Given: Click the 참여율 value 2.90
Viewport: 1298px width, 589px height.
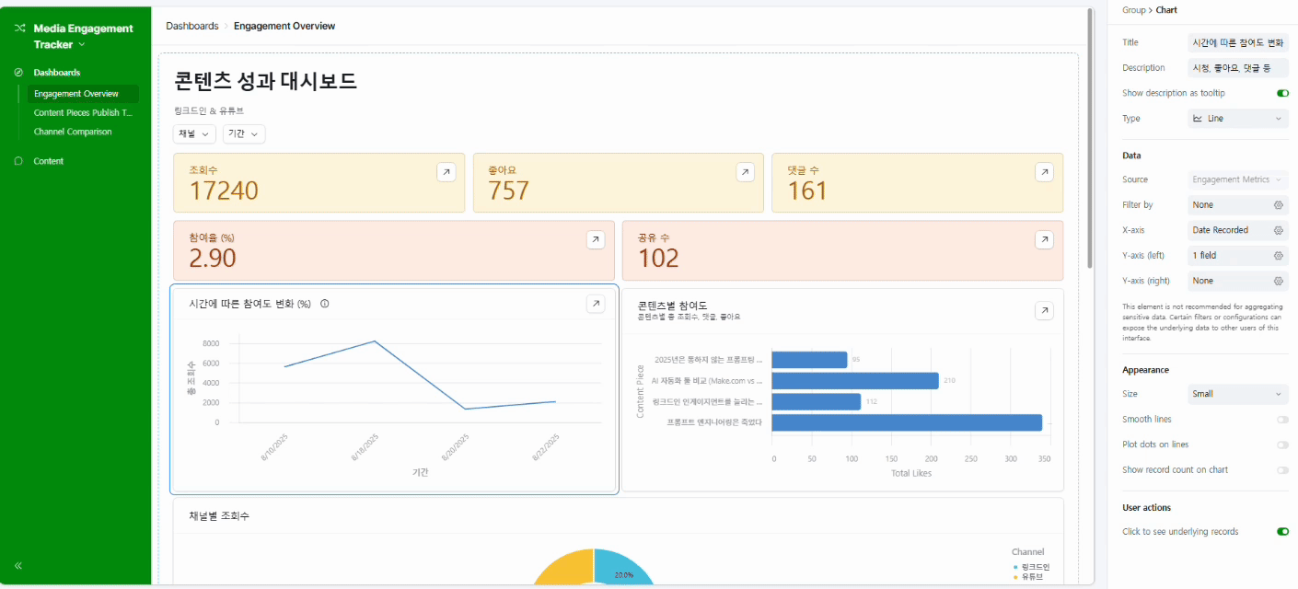Looking at the screenshot, I should point(213,258).
